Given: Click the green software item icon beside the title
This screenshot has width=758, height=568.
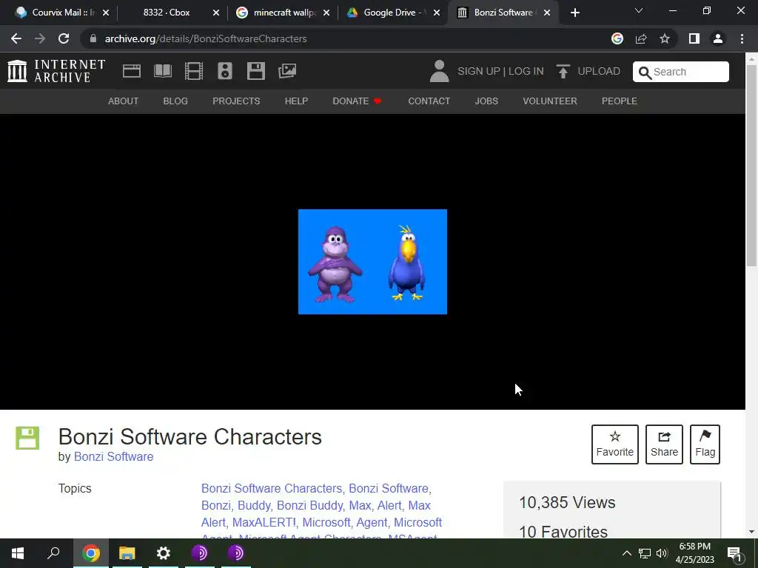Looking at the screenshot, I should (27, 438).
